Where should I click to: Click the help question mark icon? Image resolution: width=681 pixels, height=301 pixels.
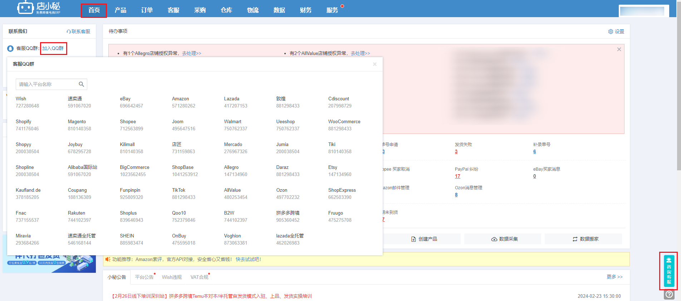tap(669, 295)
